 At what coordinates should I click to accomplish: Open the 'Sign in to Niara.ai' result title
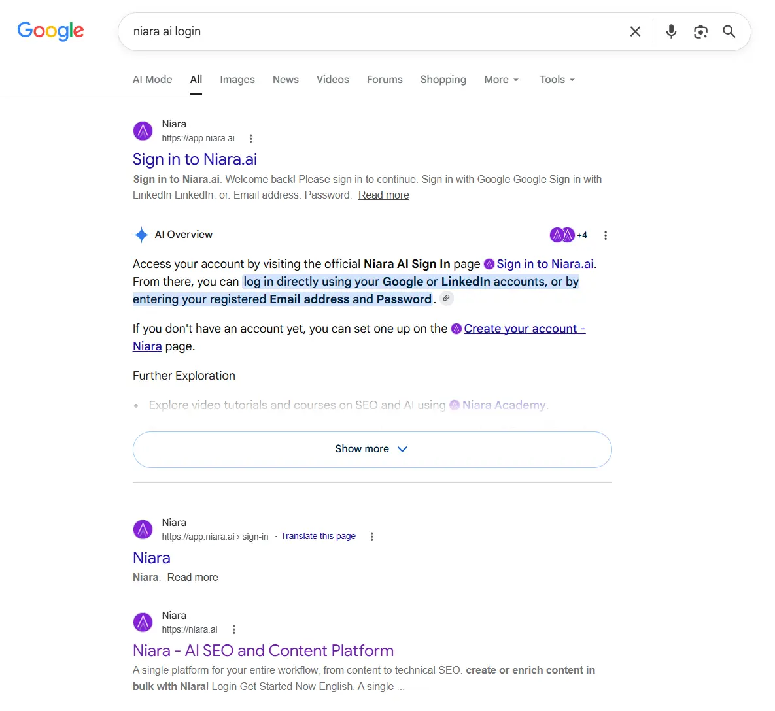click(x=195, y=159)
